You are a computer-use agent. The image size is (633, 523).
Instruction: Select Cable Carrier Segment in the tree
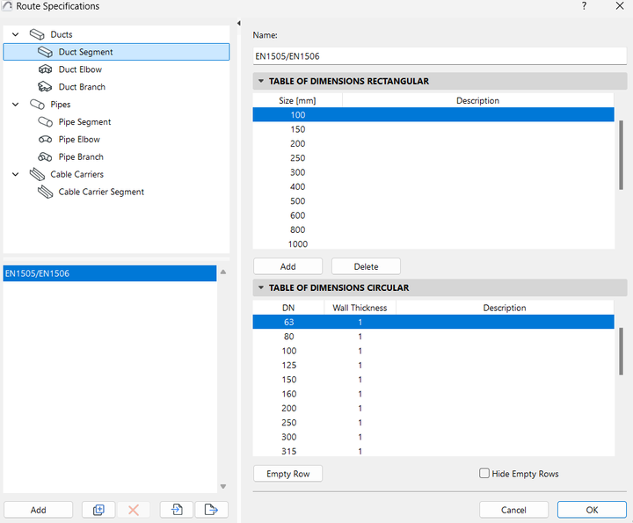coord(101,192)
